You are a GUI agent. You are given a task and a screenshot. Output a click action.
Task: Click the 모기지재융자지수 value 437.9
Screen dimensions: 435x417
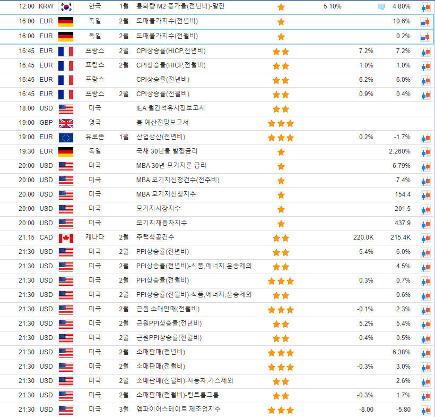(403, 223)
